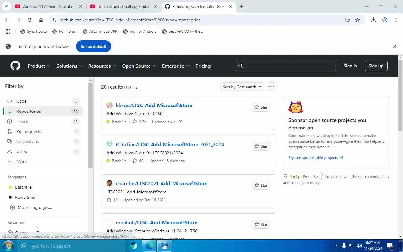Image resolution: width=403 pixels, height=252 pixels.
Task: Click browser address bar URL
Action: click(130, 20)
